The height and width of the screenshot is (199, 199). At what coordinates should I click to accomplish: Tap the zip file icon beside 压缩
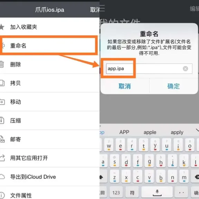point(2,120)
